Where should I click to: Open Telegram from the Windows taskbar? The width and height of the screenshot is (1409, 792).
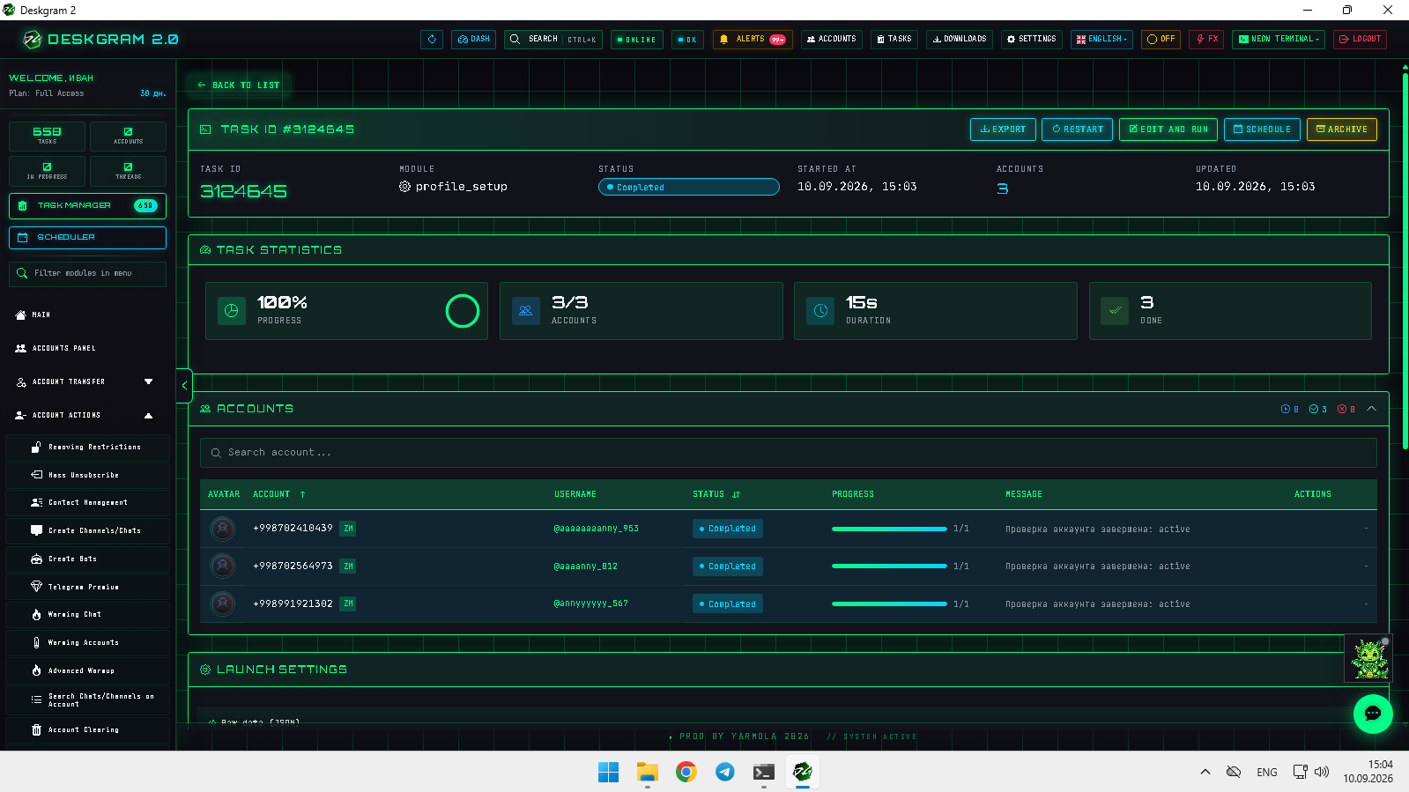tap(724, 772)
